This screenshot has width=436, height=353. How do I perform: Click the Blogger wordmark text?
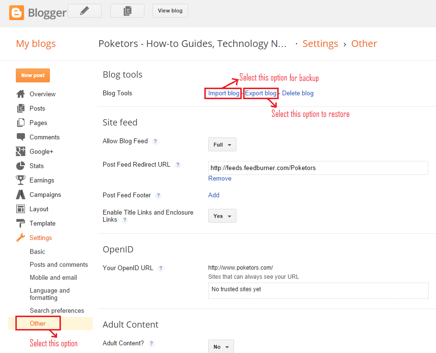47,13
